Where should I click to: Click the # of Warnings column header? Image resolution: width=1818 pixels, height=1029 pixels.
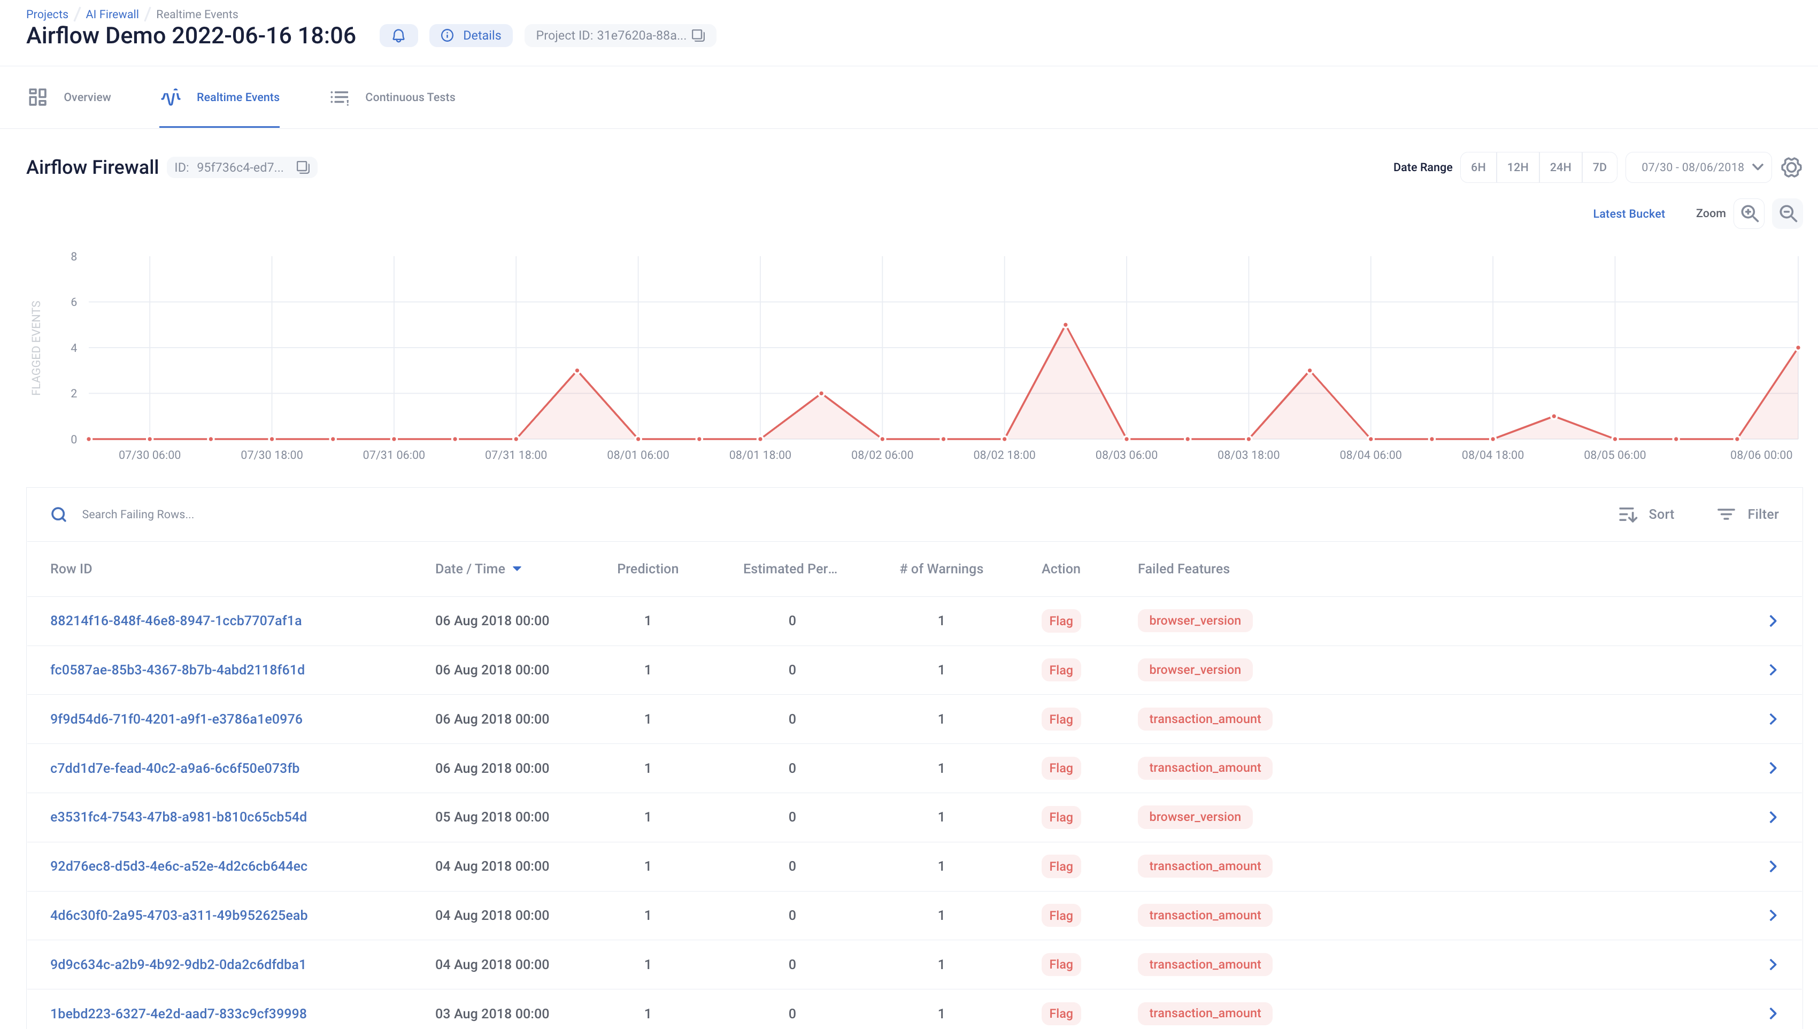coord(941,569)
